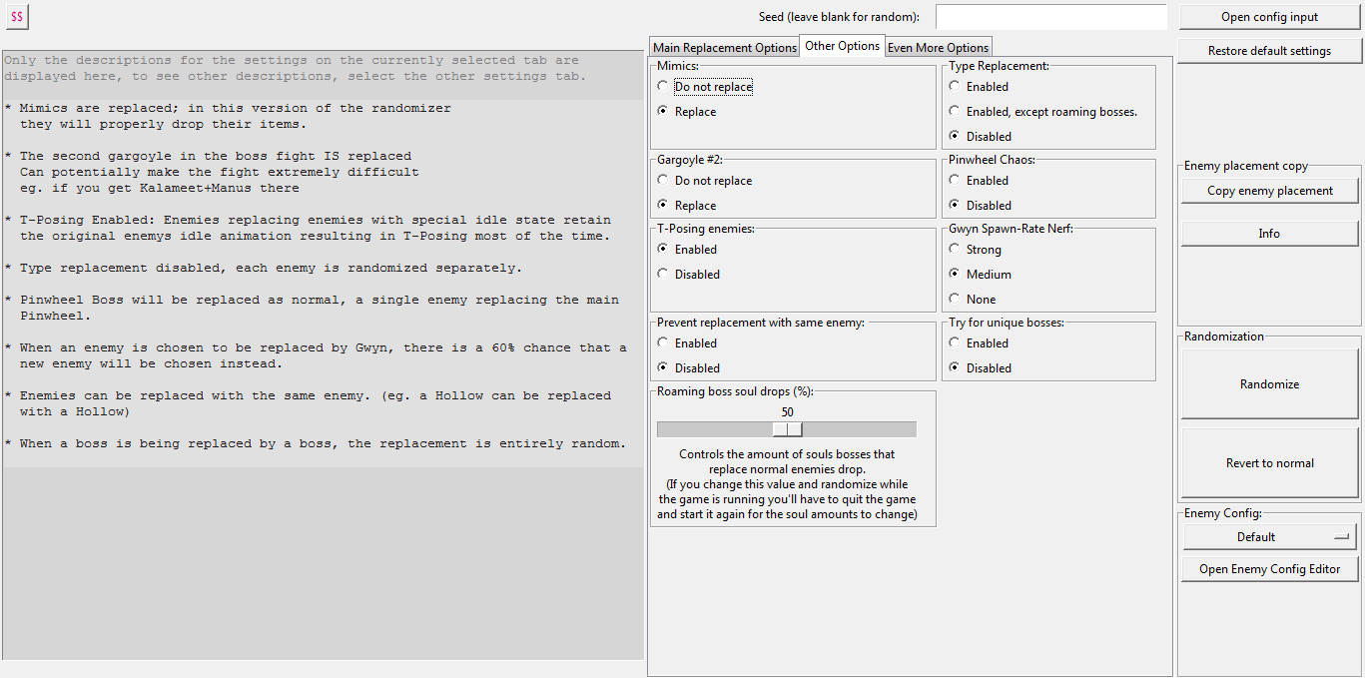Open the Enemy Config Default dropdown
The width and height of the screenshot is (1365, 678).
pos(1269,537)
